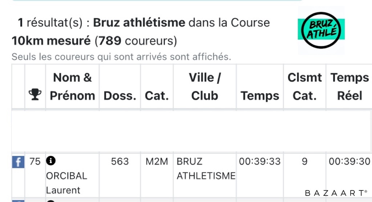Click the BRUZ ATHLETISME club cell

[206, 169]
